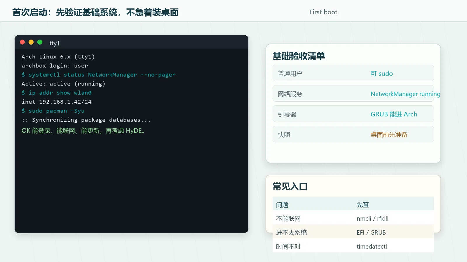Click the 先查 table column header
This screenshot has height=262, width=467.
(x=363, y=205)
